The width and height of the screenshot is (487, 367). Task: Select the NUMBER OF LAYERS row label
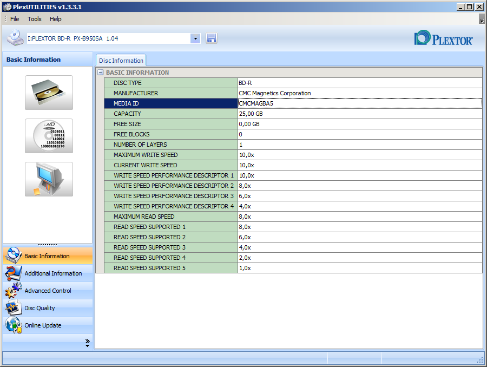pyautogui.click(x=171, y=145)
